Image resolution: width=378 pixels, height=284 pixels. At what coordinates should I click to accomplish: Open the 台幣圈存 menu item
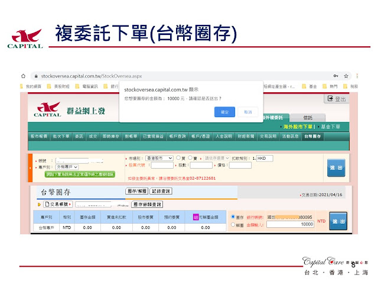[x=312, y=137]
